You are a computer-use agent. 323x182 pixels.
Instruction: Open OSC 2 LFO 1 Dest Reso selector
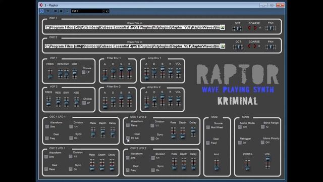[46, 169]
